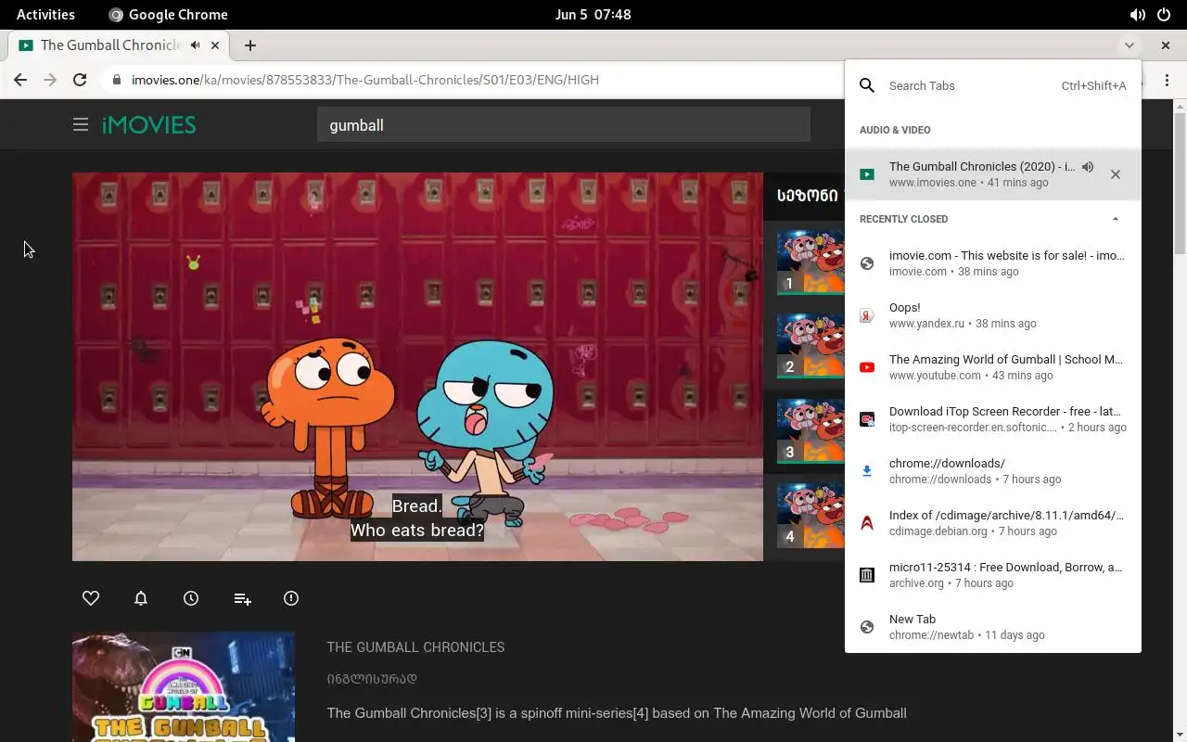Type in the Search Tabs field
This screenshot has height=742, width=1187.
pyautogui.click(x=974, y=85)
